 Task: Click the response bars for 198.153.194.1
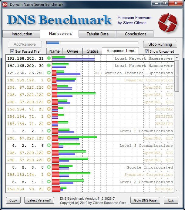point(71,174)
